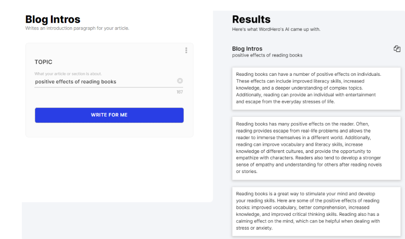Click the TOPIC field label
405x239 pixels.
click(44, 62)
